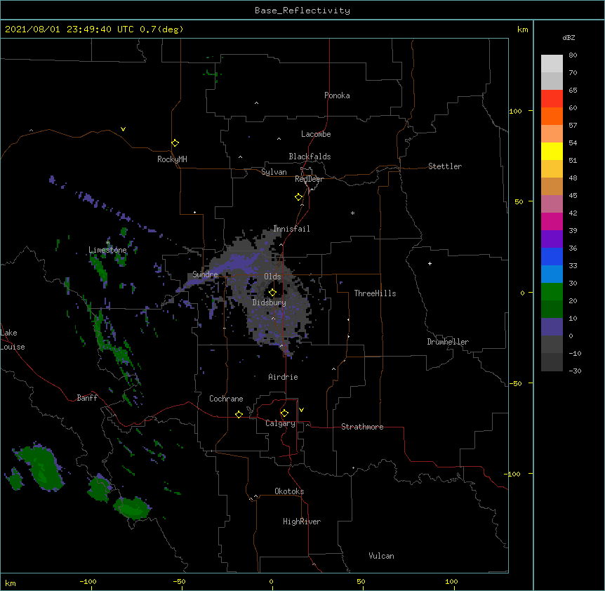
Task: Click the Okotoks city label
Action: click(x=289, y=491)
